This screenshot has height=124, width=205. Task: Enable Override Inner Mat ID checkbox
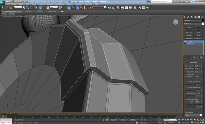pos(186,82)
